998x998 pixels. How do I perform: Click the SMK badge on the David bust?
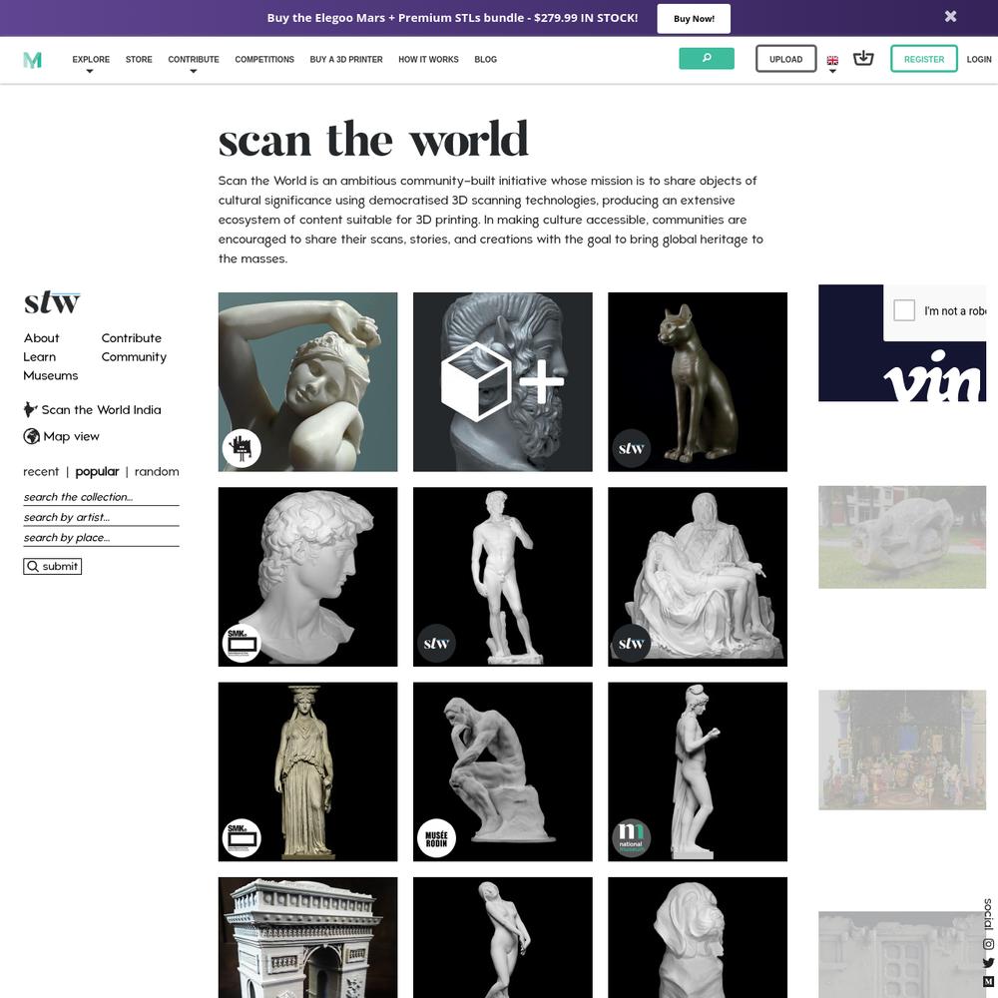[x=242, y=644]
